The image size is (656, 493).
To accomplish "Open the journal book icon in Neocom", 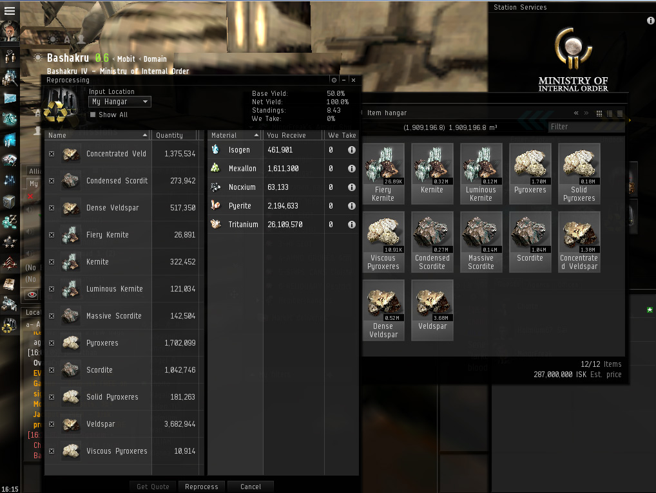I will coord(9,284).
